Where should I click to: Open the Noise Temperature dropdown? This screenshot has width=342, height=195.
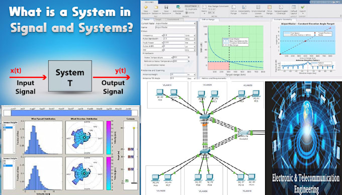(158, 57)
